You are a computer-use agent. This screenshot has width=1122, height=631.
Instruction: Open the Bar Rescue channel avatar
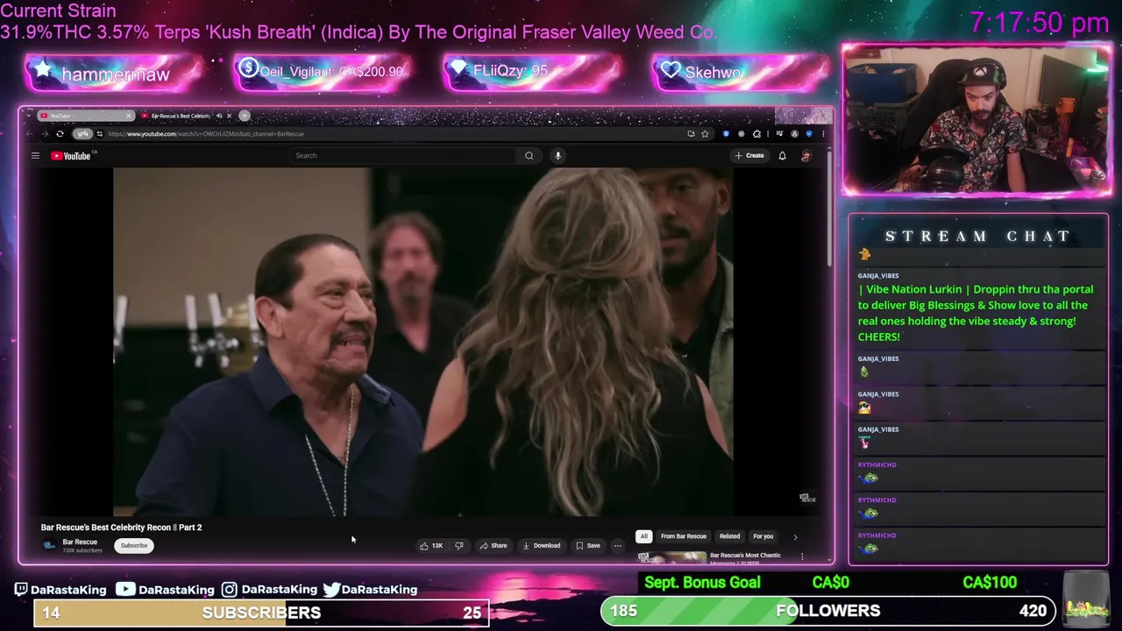click(49, 546)
